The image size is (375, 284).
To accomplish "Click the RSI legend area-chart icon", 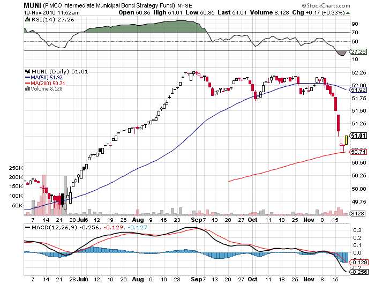I will pyautogui.click(x=28, y=19).
